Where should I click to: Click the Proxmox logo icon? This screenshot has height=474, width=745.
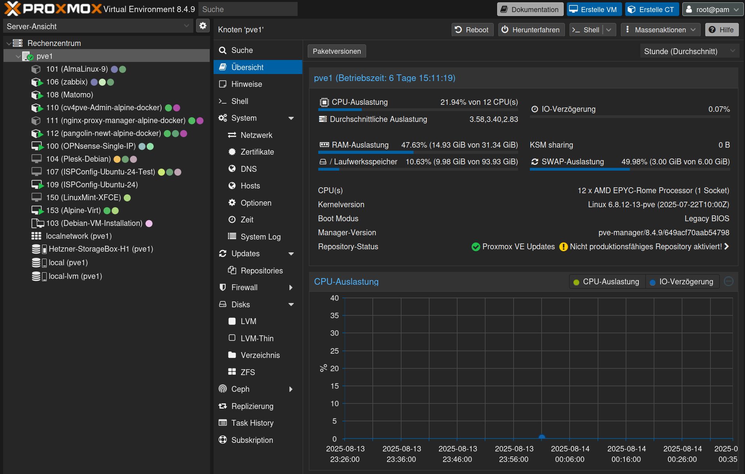tap(12, 9)
